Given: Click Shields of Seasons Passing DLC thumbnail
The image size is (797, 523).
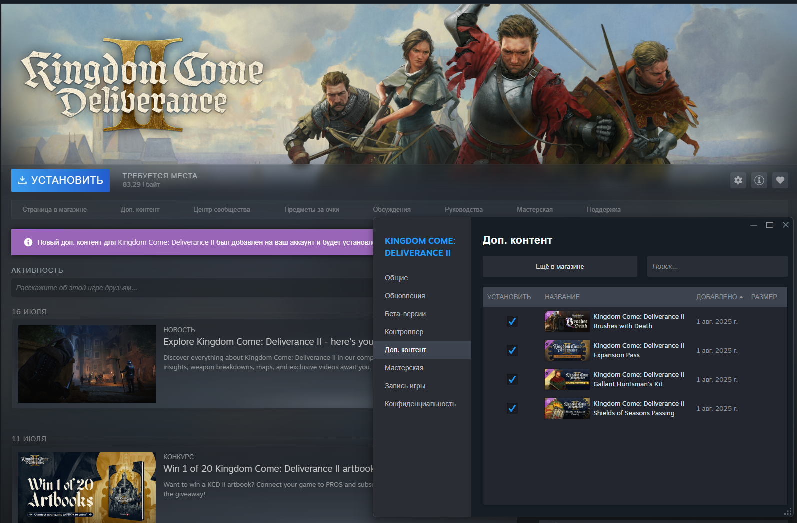Looking at the screenshot, I should tap(567, 408).
